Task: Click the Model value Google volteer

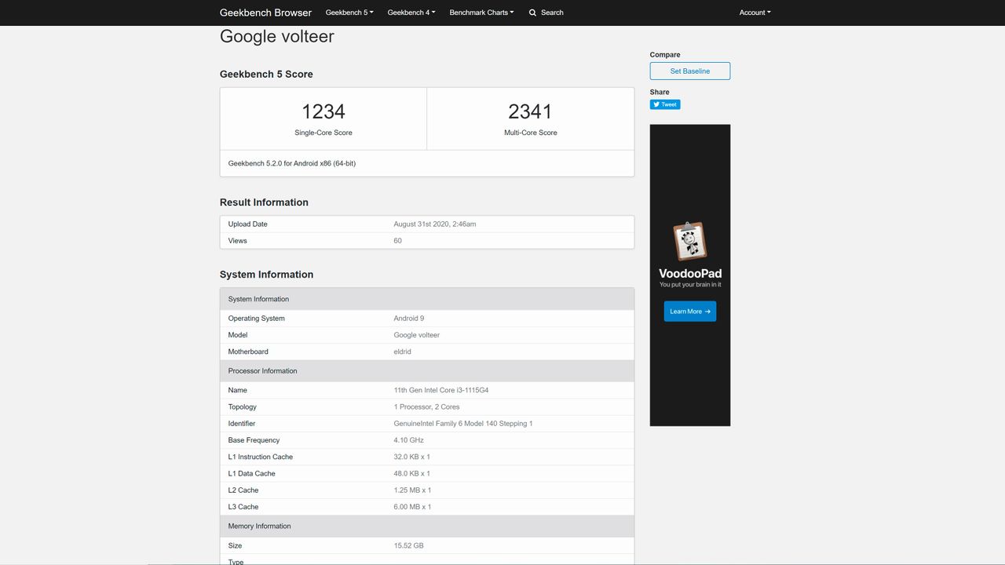Action: coord(417,335)
